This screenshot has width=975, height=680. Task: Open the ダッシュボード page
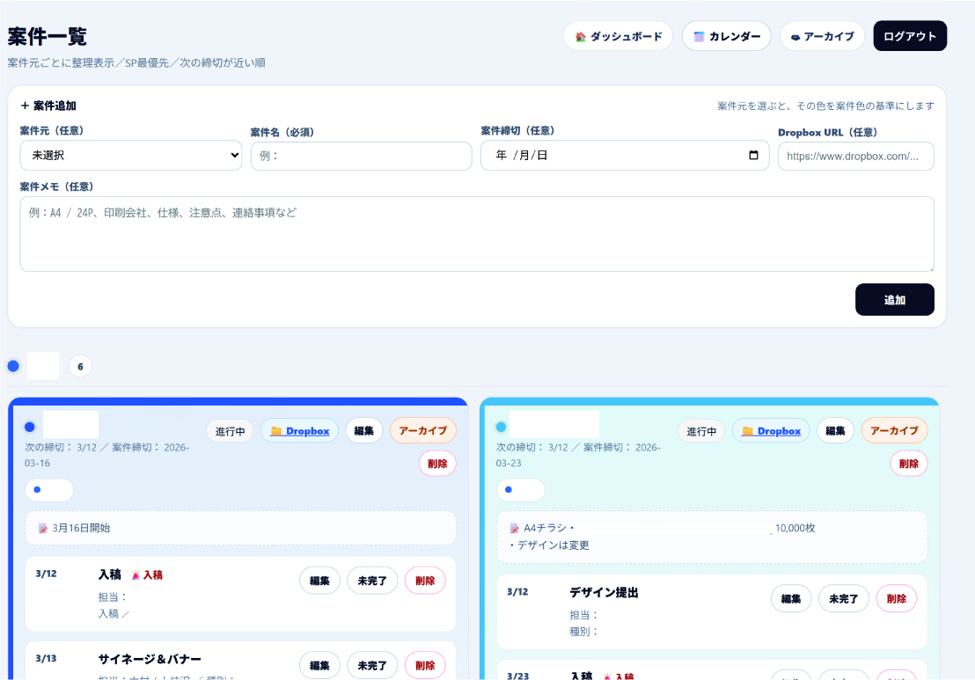[x=618, y=36]
